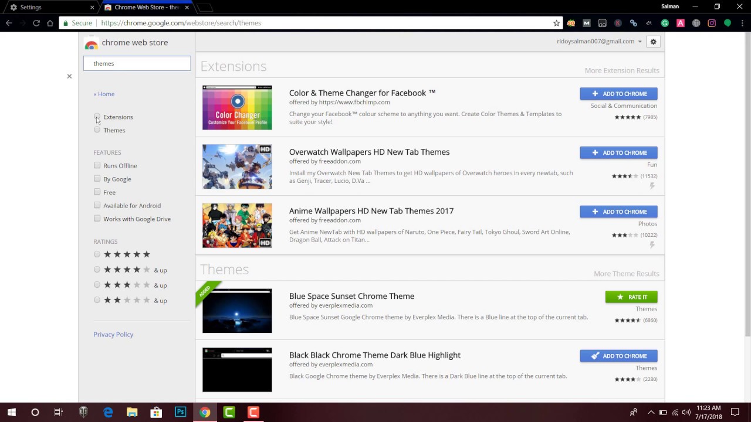Viewport: 751px width, 422px height.
Task: Open the Grammarly green G extension
Action: coord(665,23)
